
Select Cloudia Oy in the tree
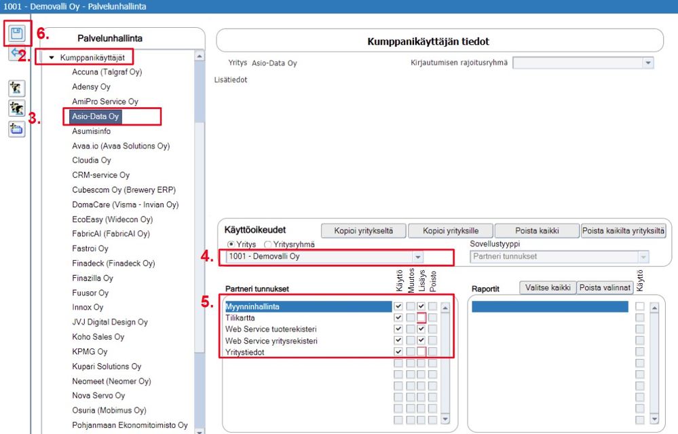pos(92,160)
